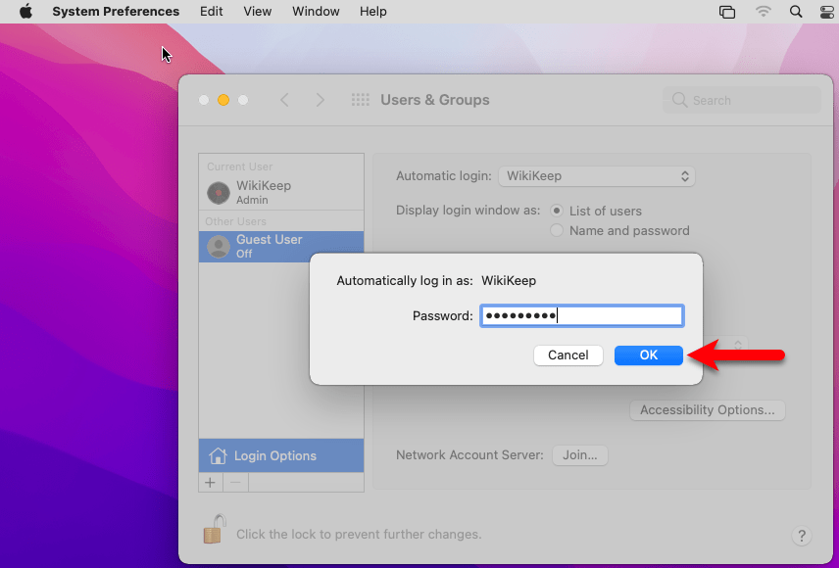Show all preferences grid icon
The width and height of the screenshot is (839, 568).
(360, 100)
